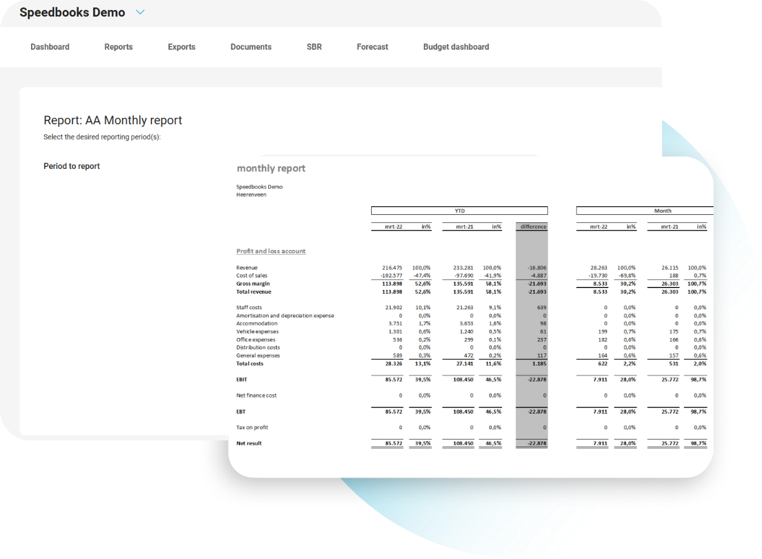Click the Staff costs row label
762x559 pixels.
point(249,307)
